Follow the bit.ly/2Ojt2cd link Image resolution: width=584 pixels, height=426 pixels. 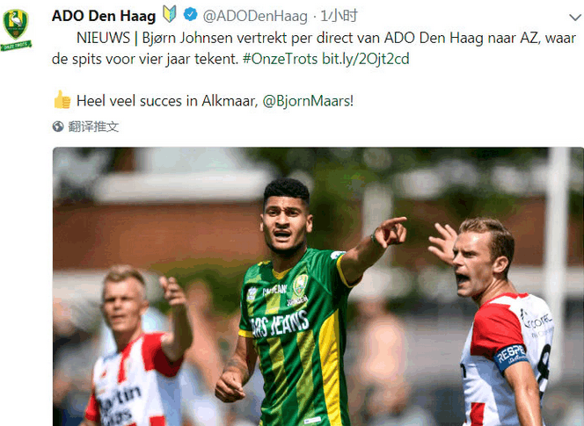coord(365,59)
